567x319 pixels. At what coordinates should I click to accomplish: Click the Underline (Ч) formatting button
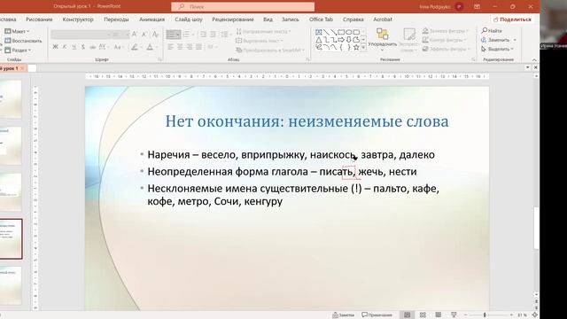(x=74, y=47)
